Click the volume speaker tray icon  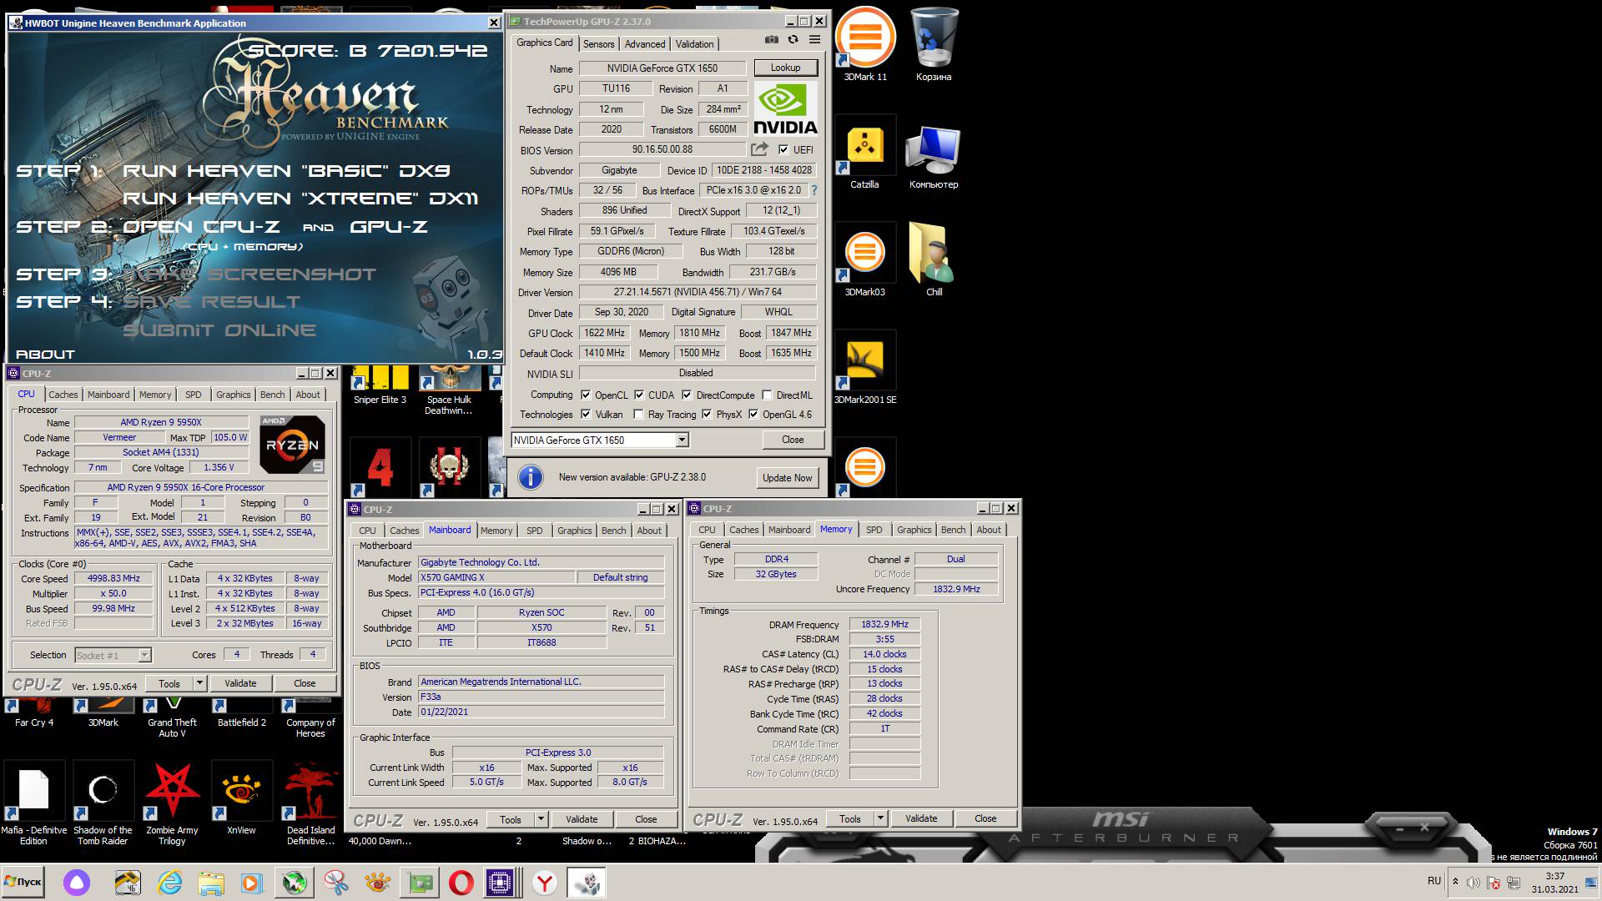[x=1474, y=883]
